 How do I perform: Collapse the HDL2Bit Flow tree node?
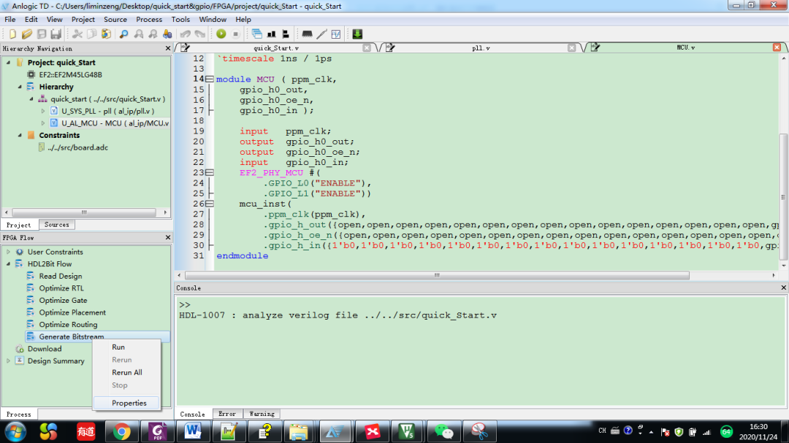click(9, 264)
